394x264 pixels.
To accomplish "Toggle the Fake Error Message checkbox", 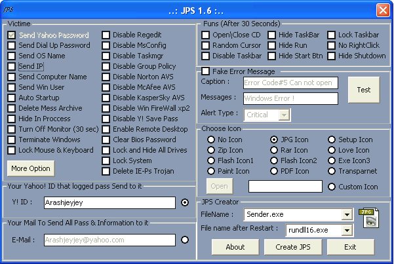I will coord(206,71).
